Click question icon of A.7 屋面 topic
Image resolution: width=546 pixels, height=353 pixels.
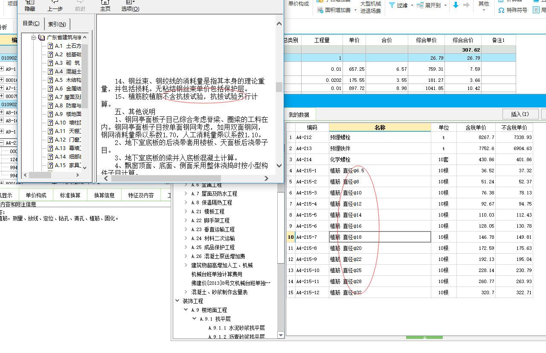click(x=50, y=97)
